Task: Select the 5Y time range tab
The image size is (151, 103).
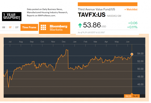Action: coord(17,27)
